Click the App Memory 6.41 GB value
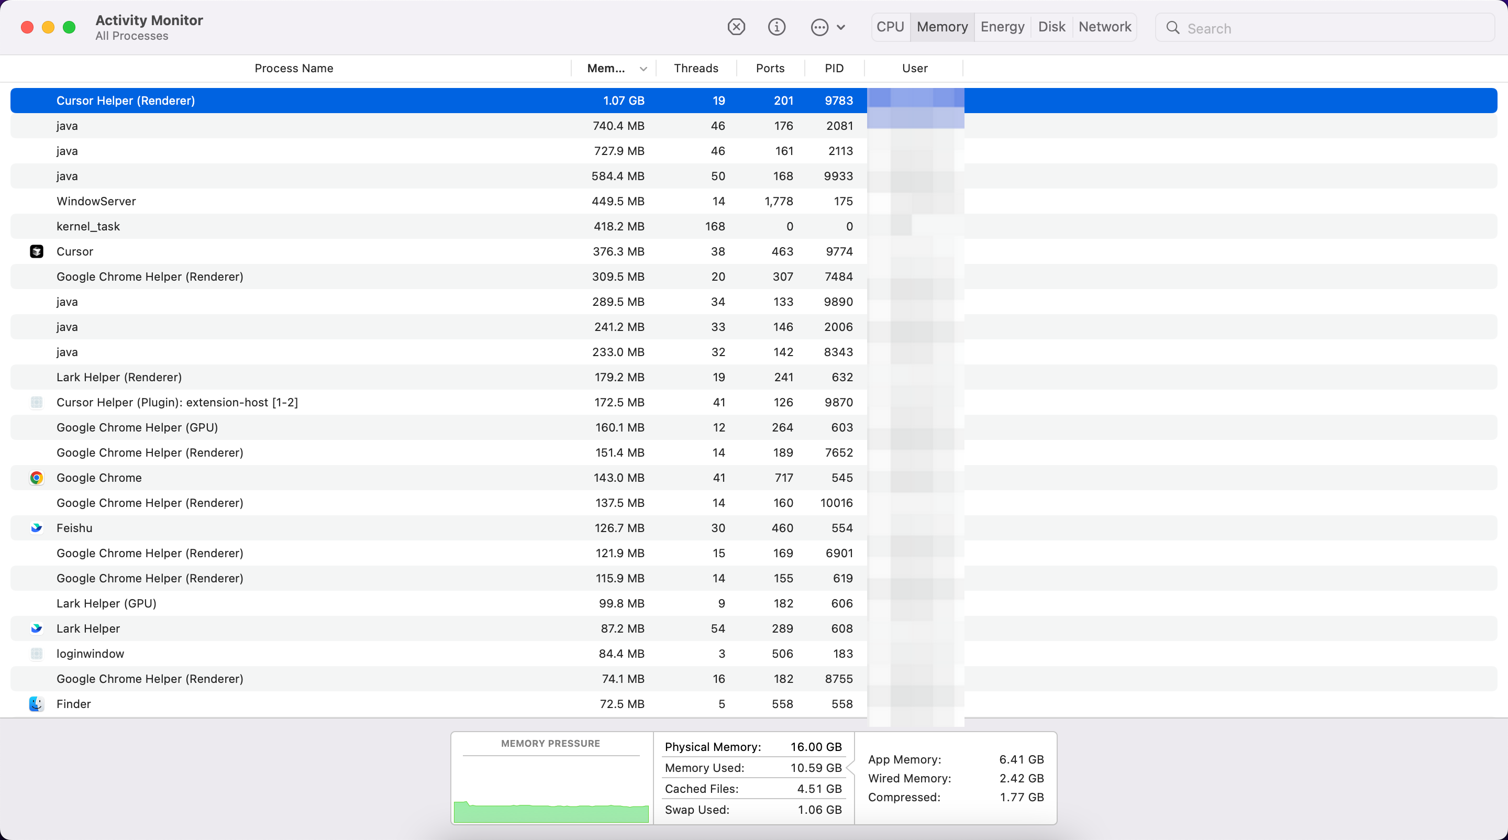Screen dimensions: 1508x840 1021,760
